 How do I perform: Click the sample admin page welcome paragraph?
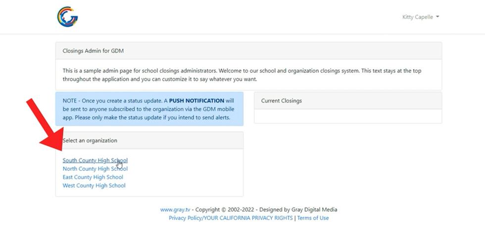242,75
